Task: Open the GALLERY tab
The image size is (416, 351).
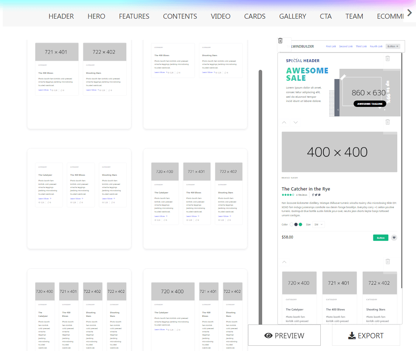Action: (x=293, y=16)
